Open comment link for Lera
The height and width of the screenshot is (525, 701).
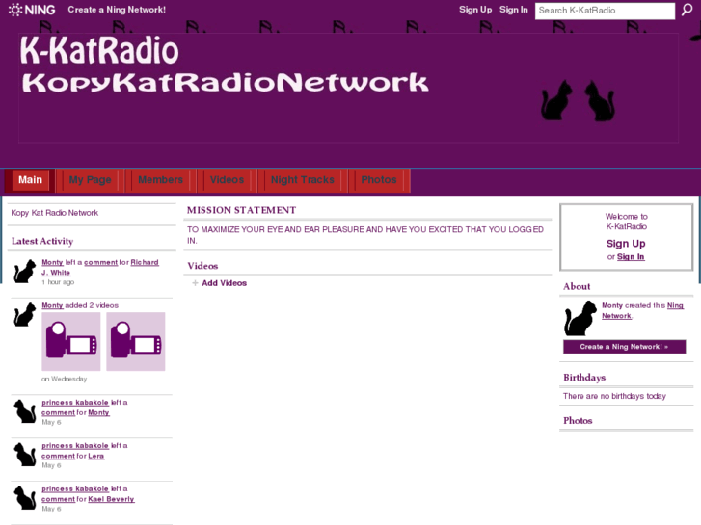[x=58, y=456]
